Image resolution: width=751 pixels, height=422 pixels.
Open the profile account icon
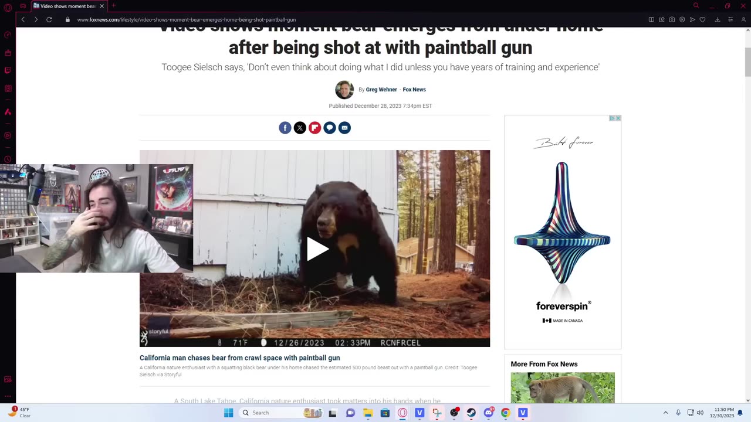pyautogui.click(x=743, y=19)
